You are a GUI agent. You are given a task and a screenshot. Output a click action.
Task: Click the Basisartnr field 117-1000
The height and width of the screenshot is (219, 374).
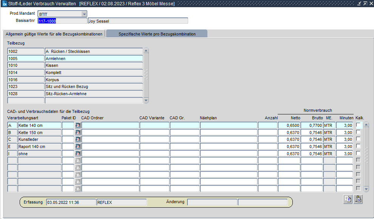point(62,21)
